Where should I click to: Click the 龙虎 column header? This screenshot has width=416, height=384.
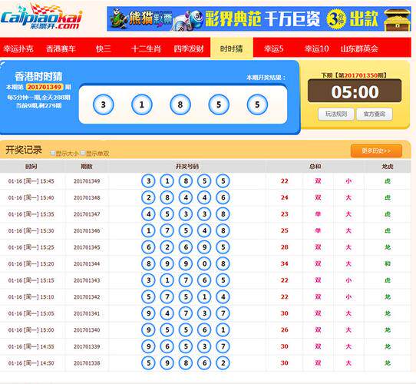(x=388, y=167)
